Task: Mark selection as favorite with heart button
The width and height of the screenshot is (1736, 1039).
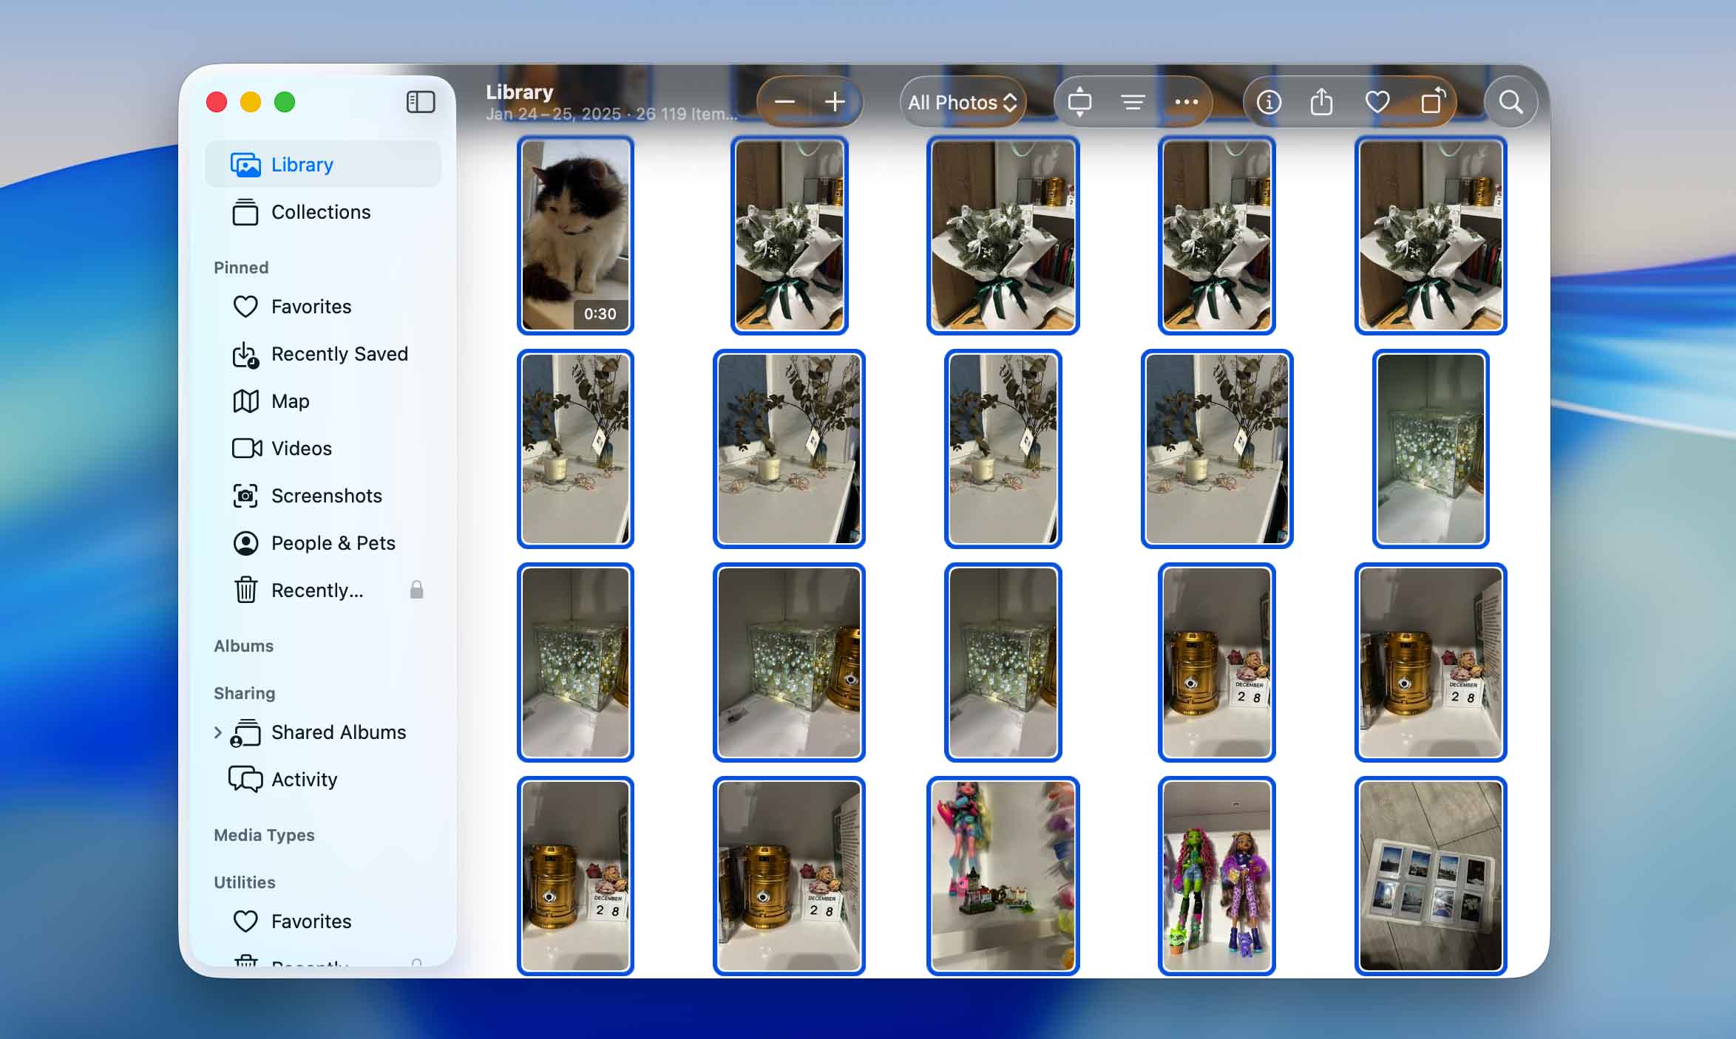Action: click(x=1377, y=102)
